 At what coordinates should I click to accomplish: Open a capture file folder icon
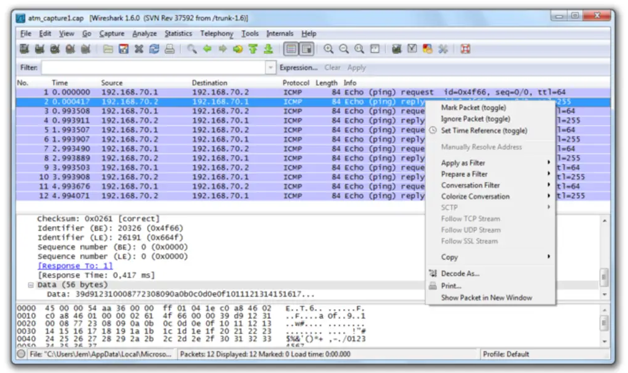(x=108, y=49)
